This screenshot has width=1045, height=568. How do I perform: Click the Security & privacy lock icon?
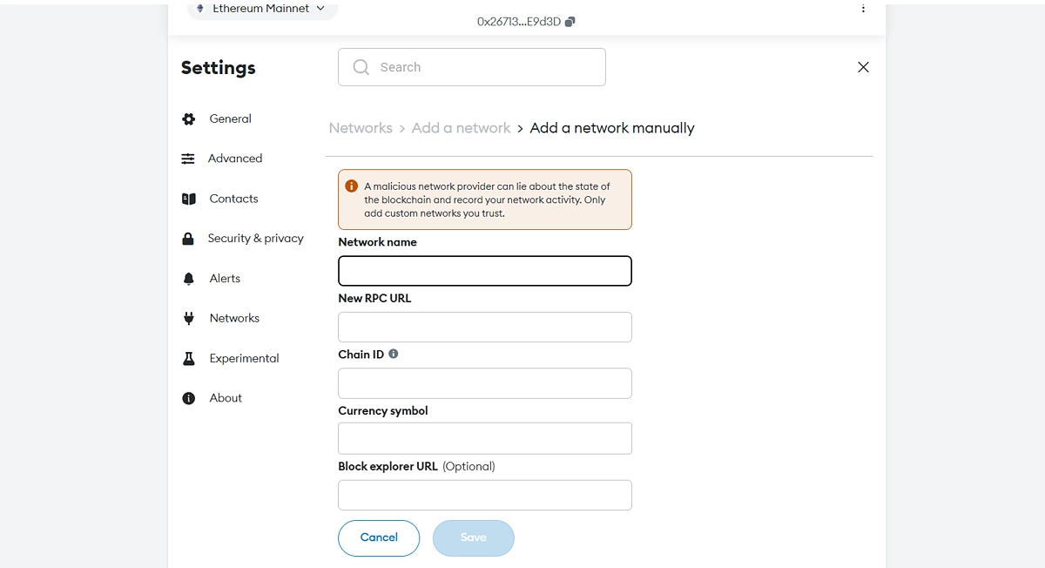pos(188,239)
